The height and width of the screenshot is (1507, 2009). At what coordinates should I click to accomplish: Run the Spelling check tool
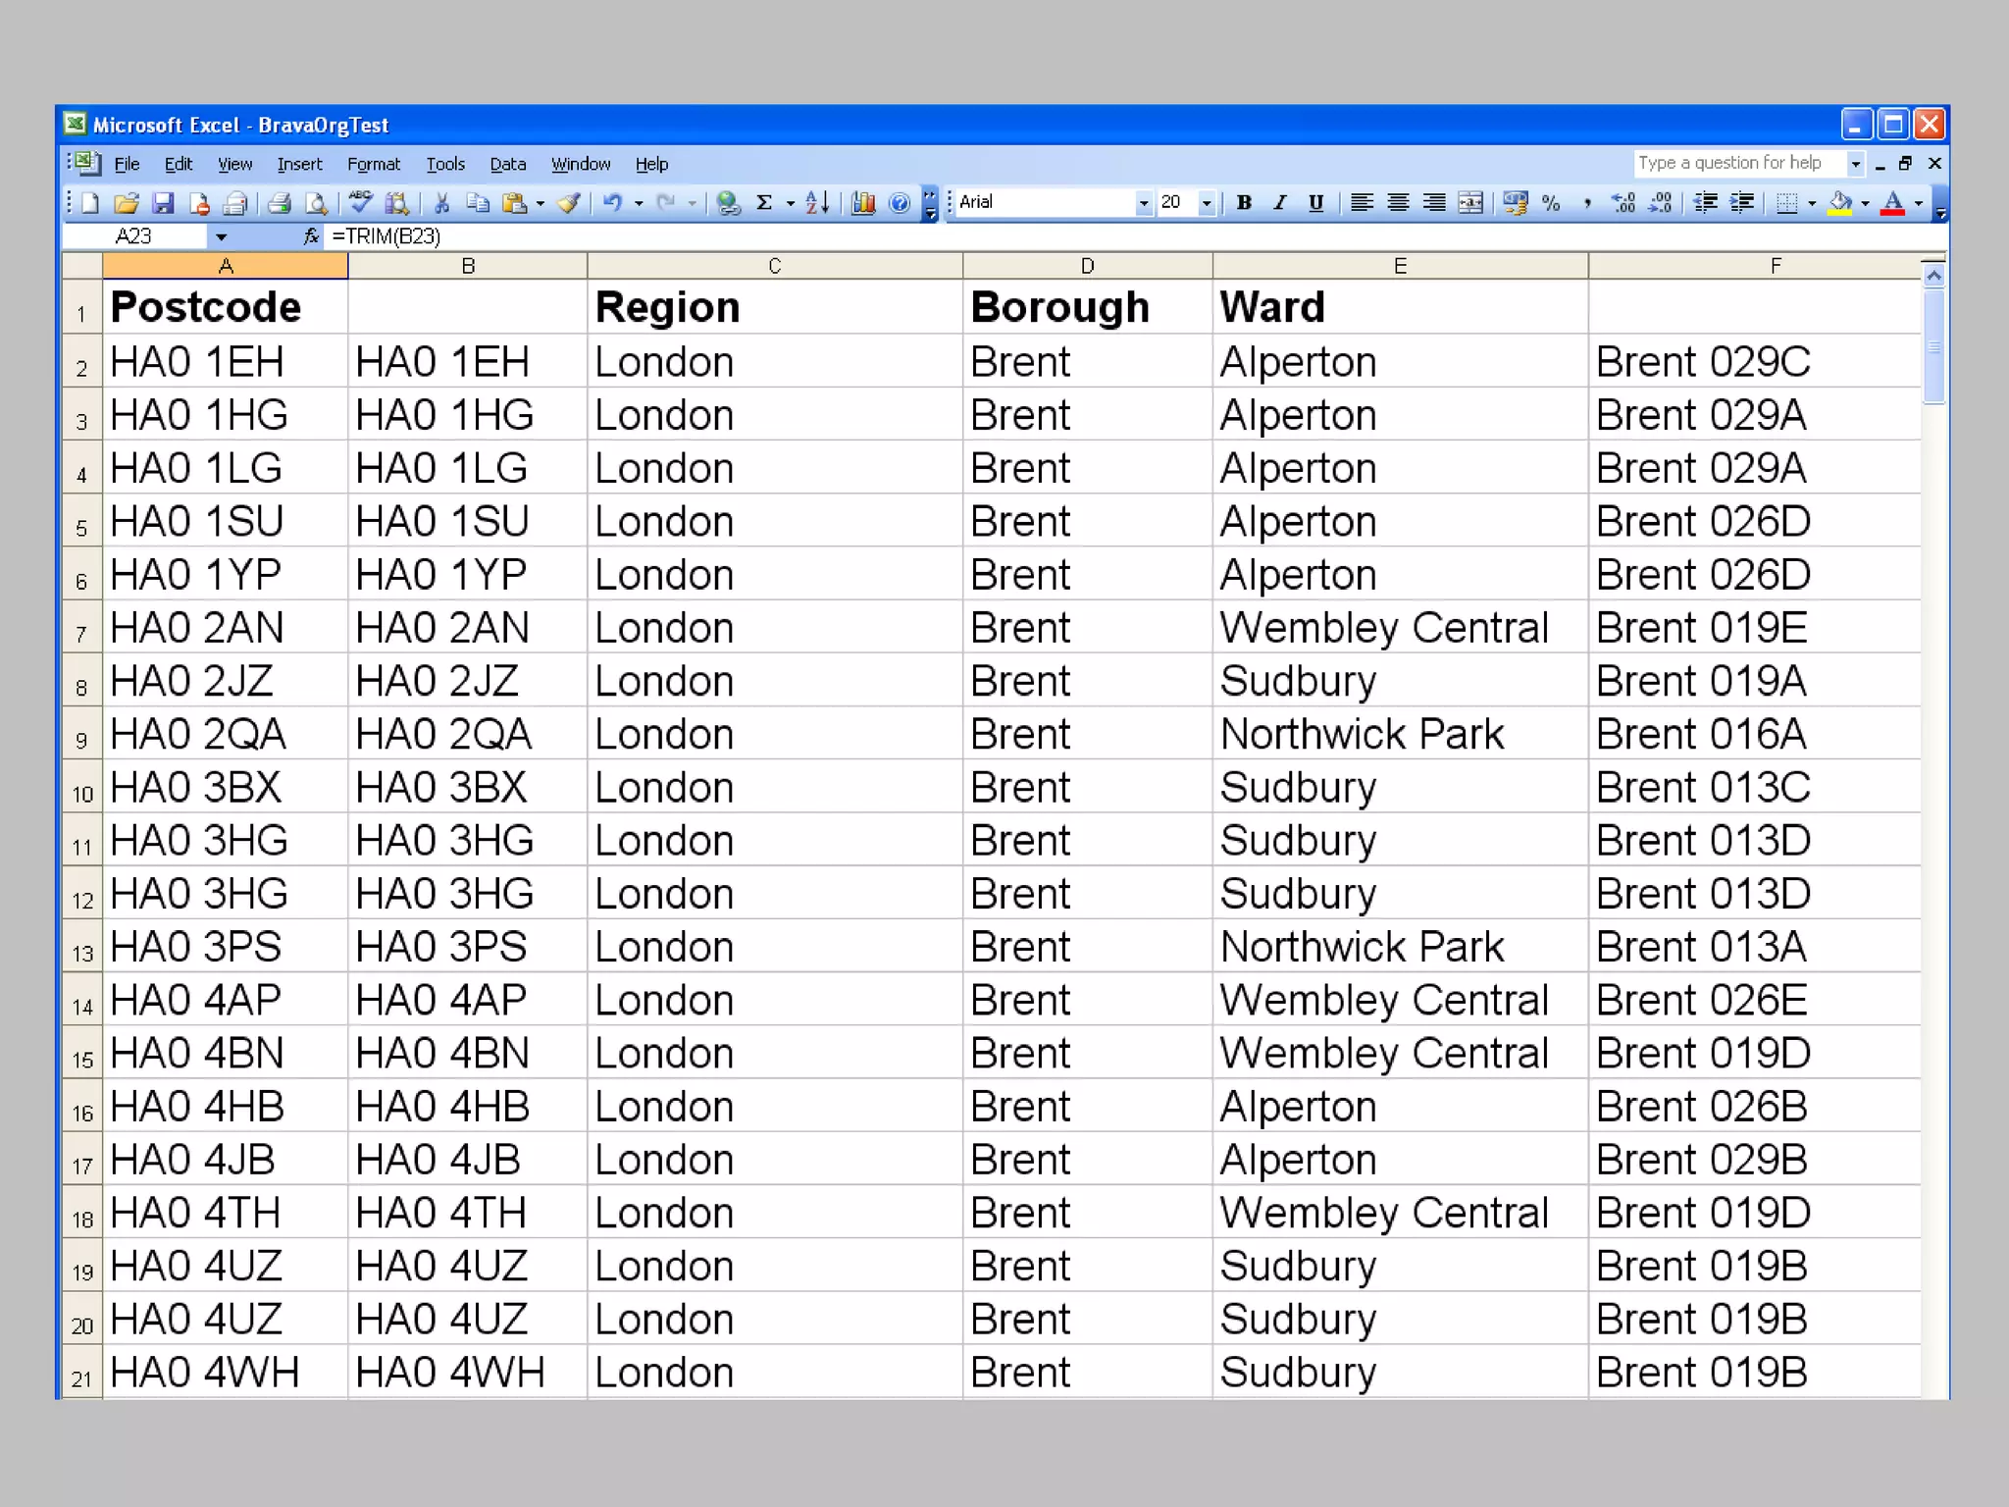tap(360, 203)
